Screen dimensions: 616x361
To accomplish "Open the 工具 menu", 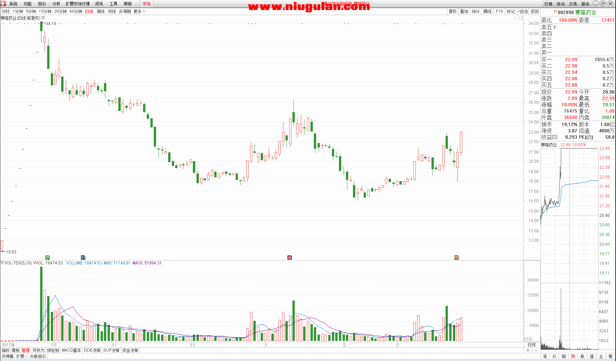I will point(114,4).
